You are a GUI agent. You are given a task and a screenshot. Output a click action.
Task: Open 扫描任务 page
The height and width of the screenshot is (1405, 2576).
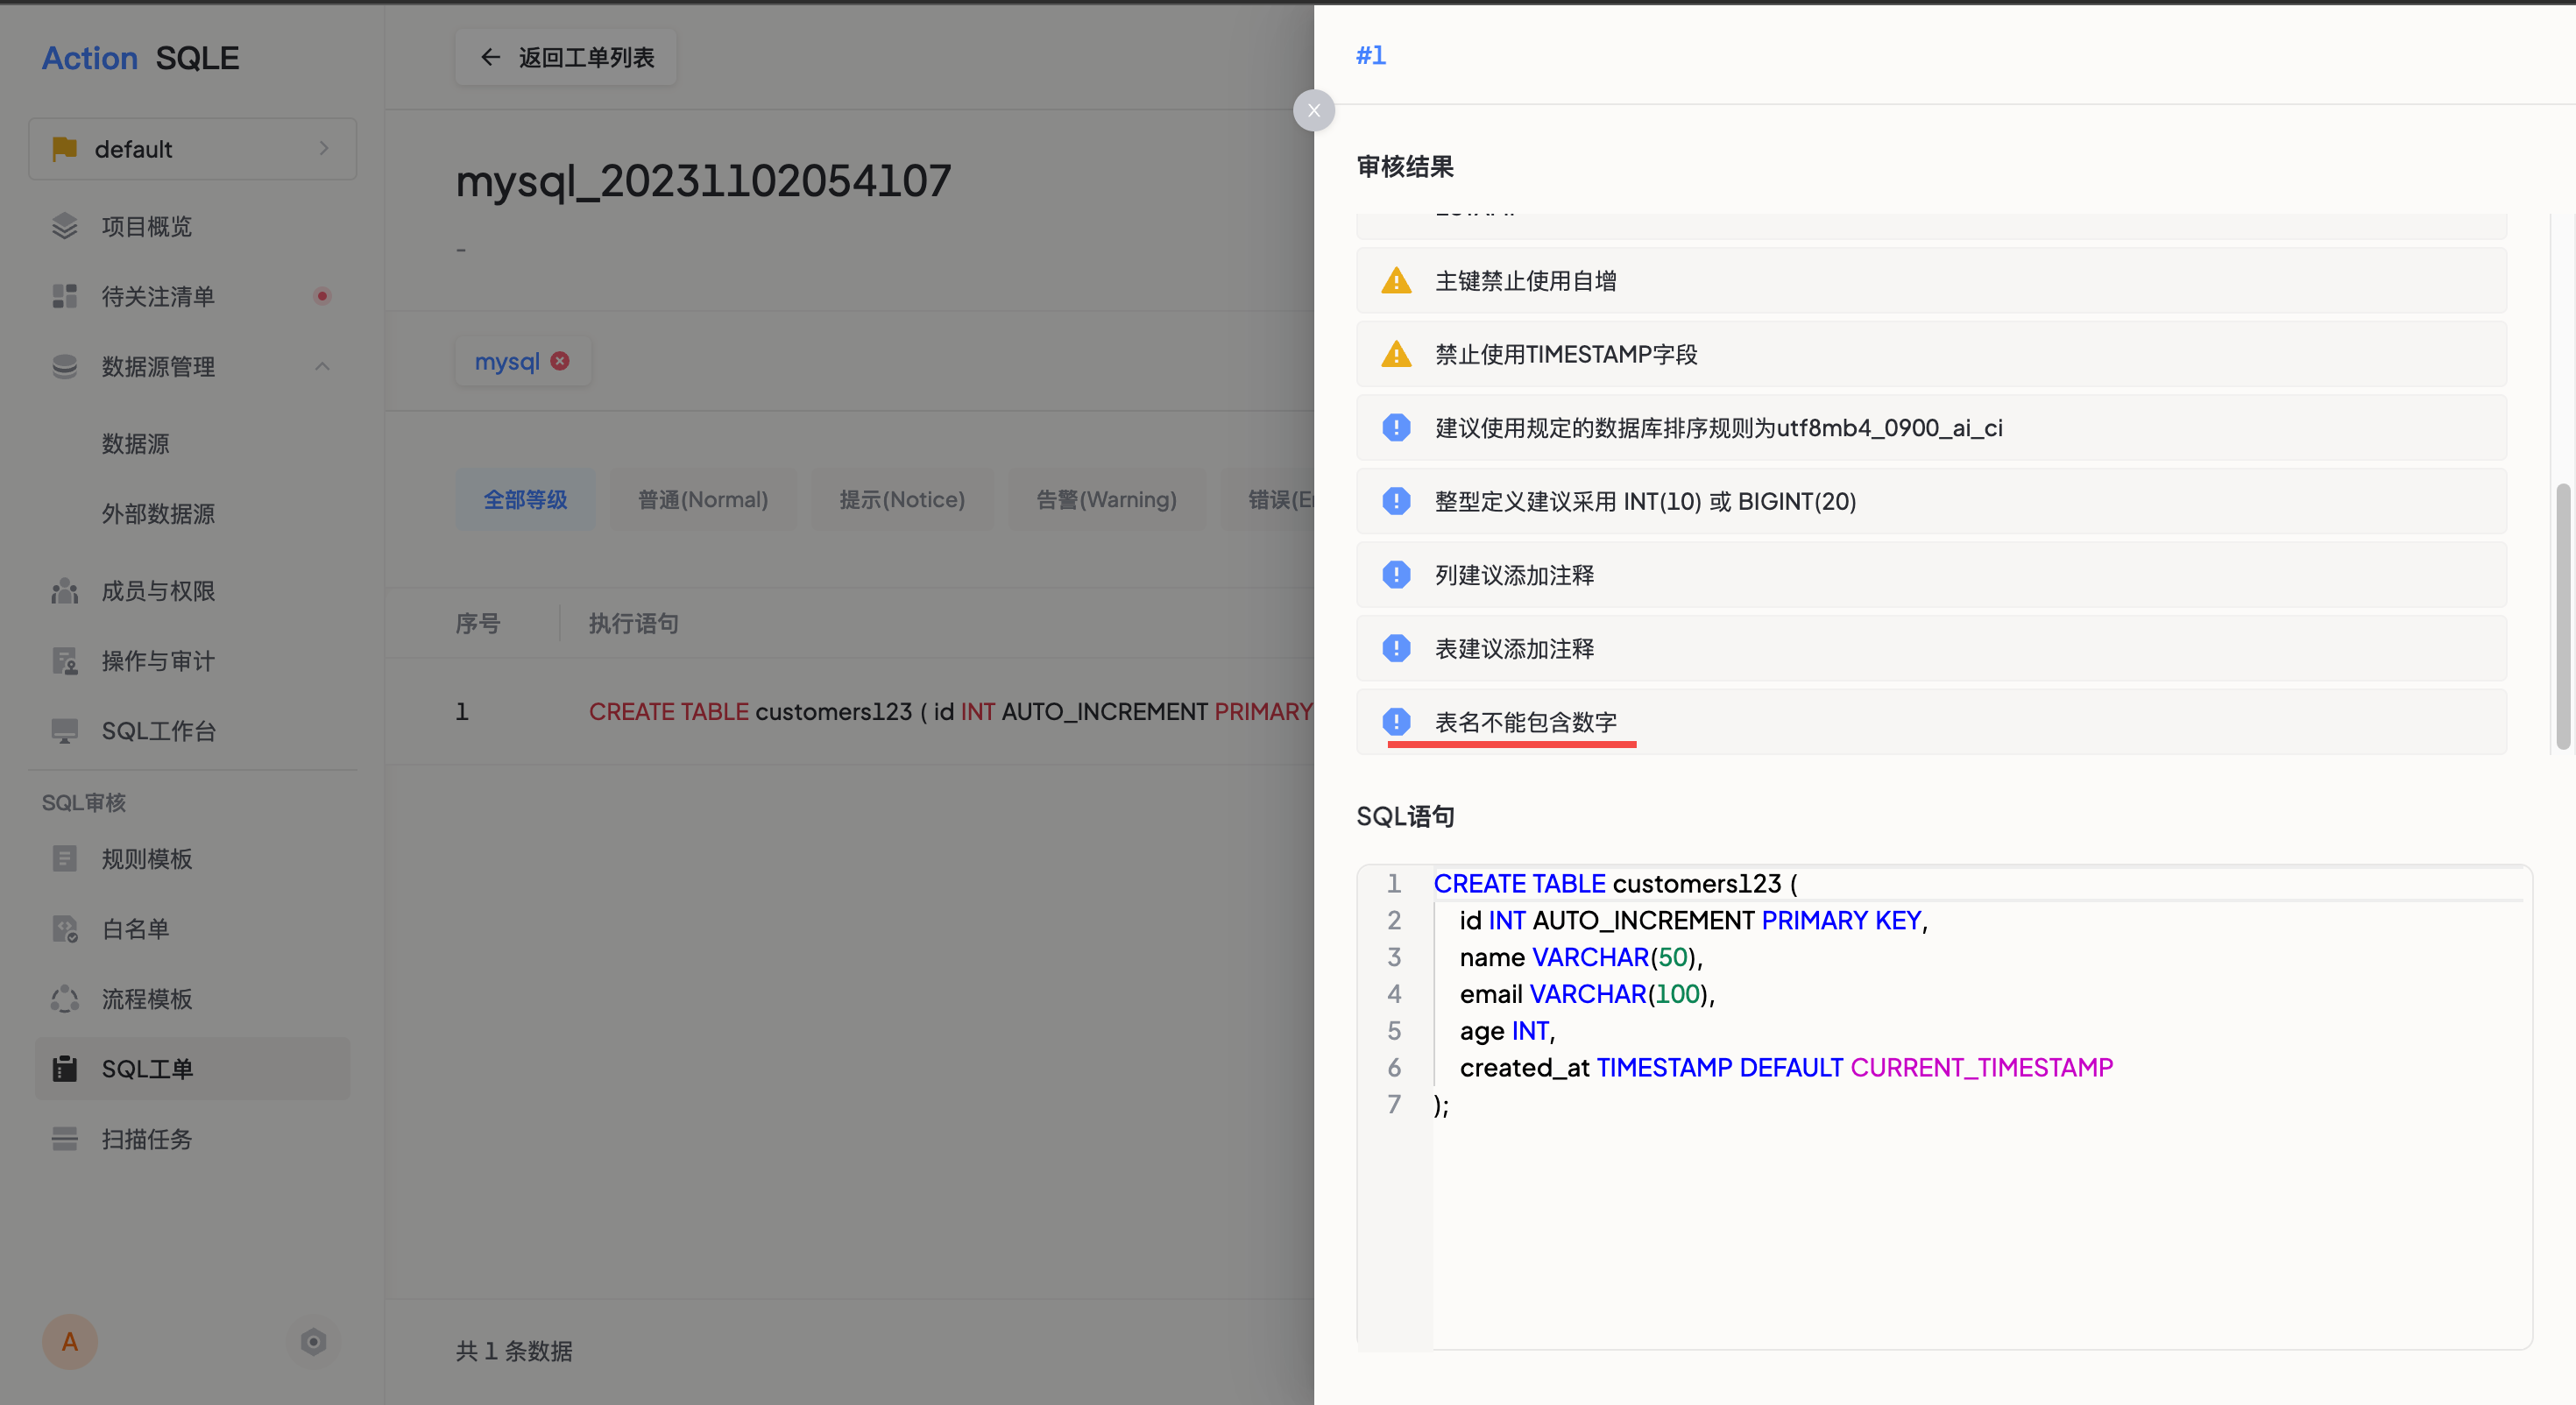(147, 1139)
